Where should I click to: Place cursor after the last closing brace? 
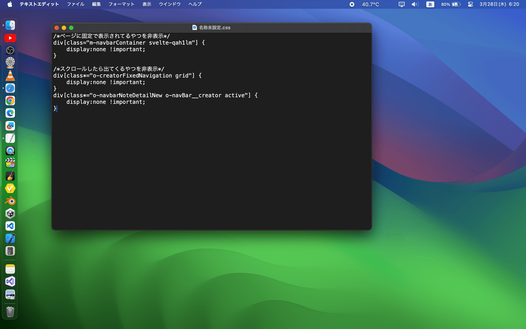(57, 108)
